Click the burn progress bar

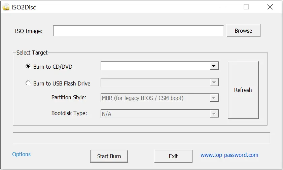click(x=141, y=138)
